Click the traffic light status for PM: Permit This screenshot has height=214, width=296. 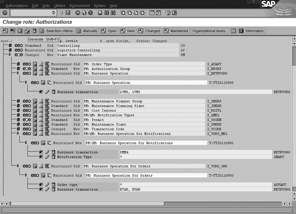[x=26, y=120]
